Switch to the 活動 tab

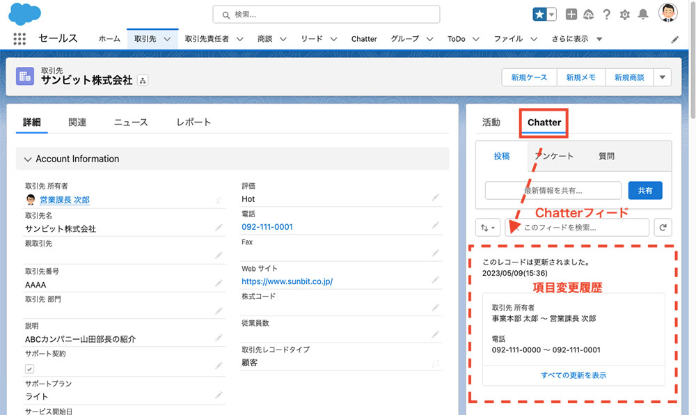point(491,122)
